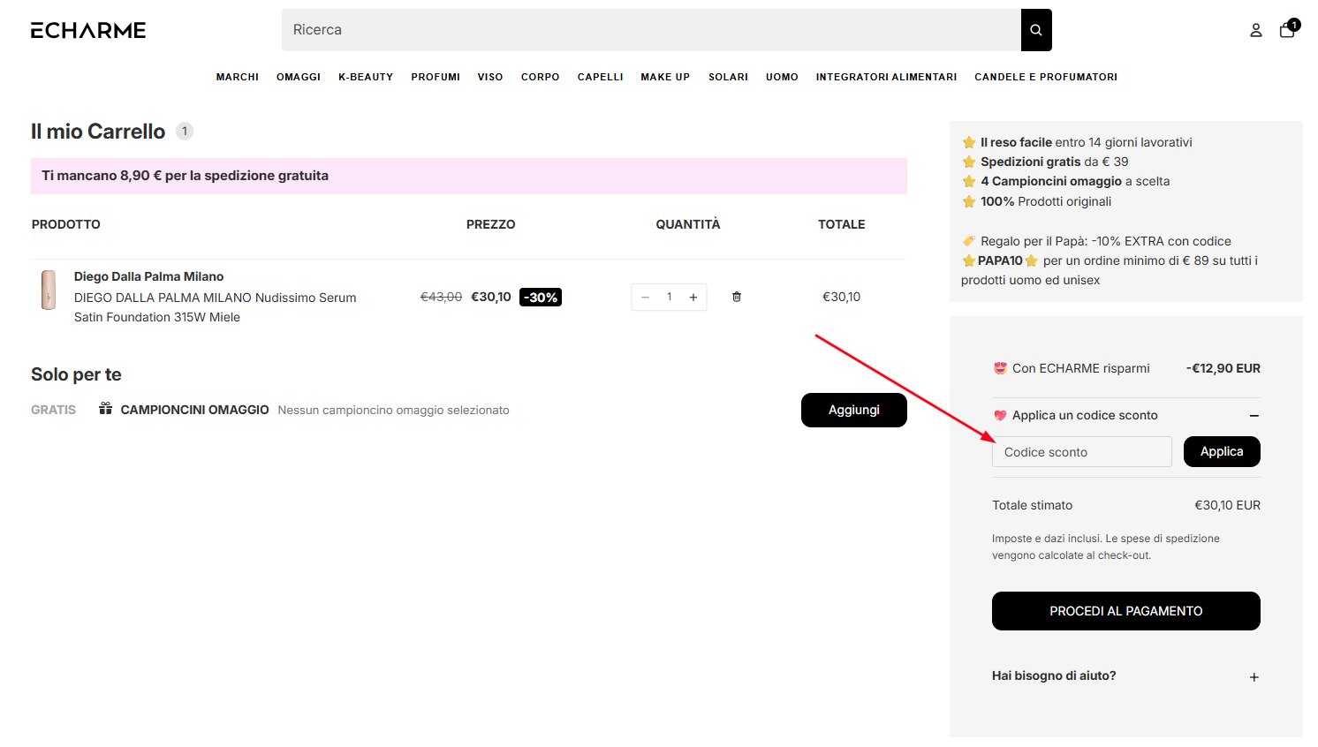Expand the Hai bisogno di aiuto section

pos(1254,676)
